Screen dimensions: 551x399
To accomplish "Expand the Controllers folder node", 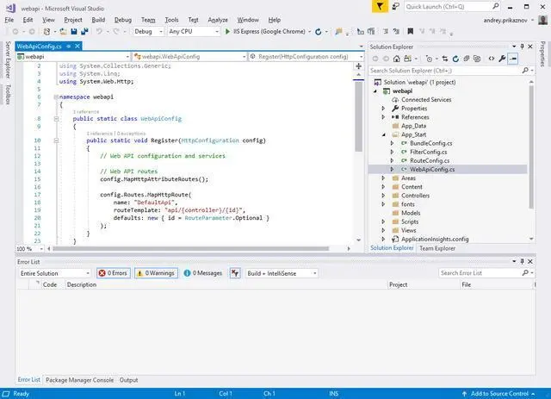I will [x=383, y=196].
